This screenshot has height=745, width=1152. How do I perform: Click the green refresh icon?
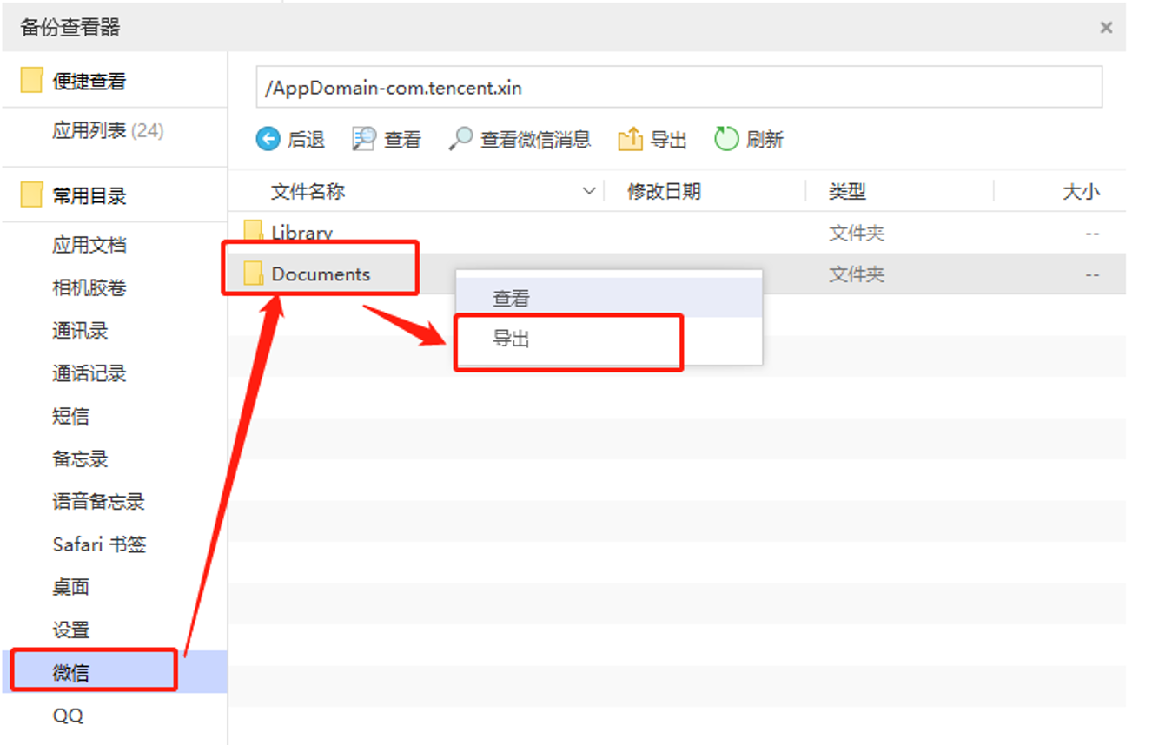tap(726, 139)
